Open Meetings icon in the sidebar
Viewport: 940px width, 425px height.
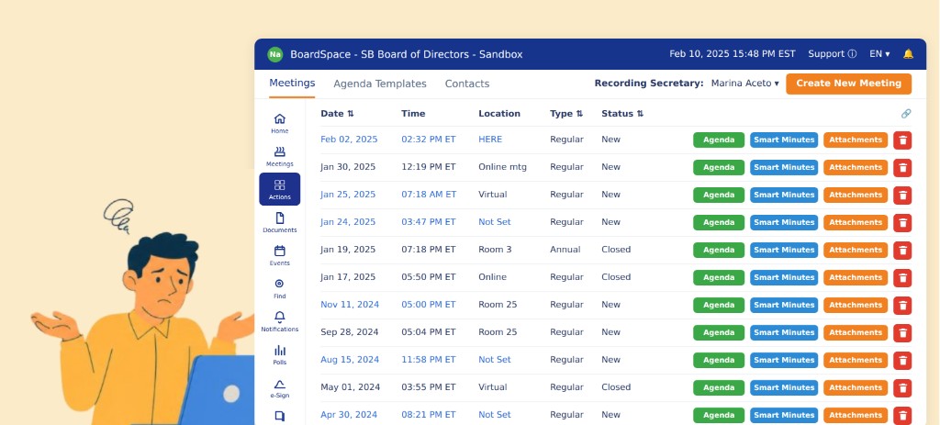279,156
